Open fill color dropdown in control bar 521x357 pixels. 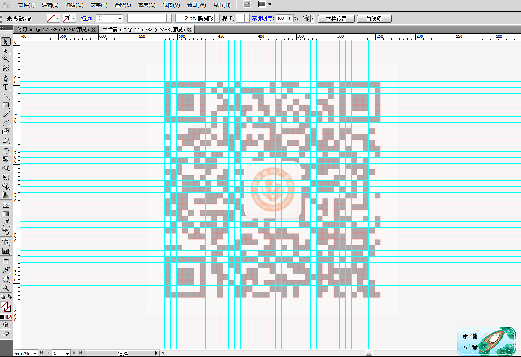point(58,18)
